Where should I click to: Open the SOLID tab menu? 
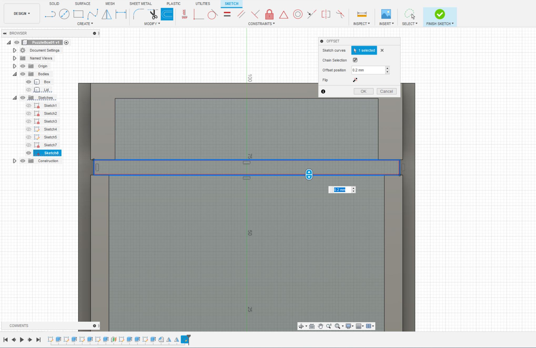click(54, 3)
